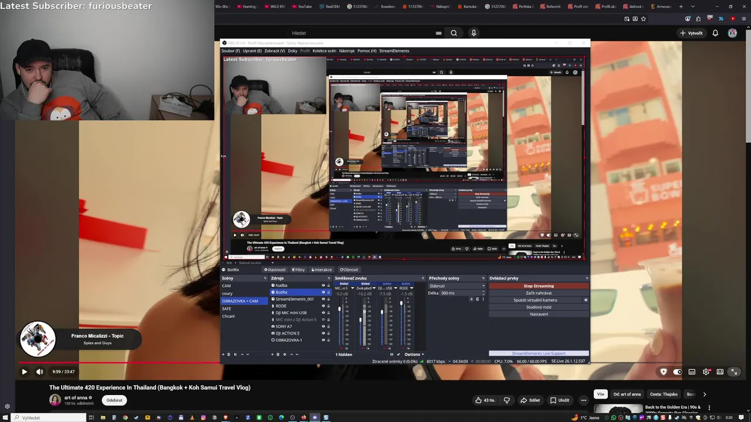Play the YouTube video

(24, 372)
